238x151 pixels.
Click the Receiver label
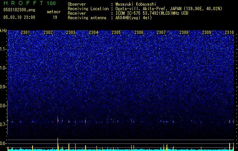pyautogui.click(x=77, y=13)
